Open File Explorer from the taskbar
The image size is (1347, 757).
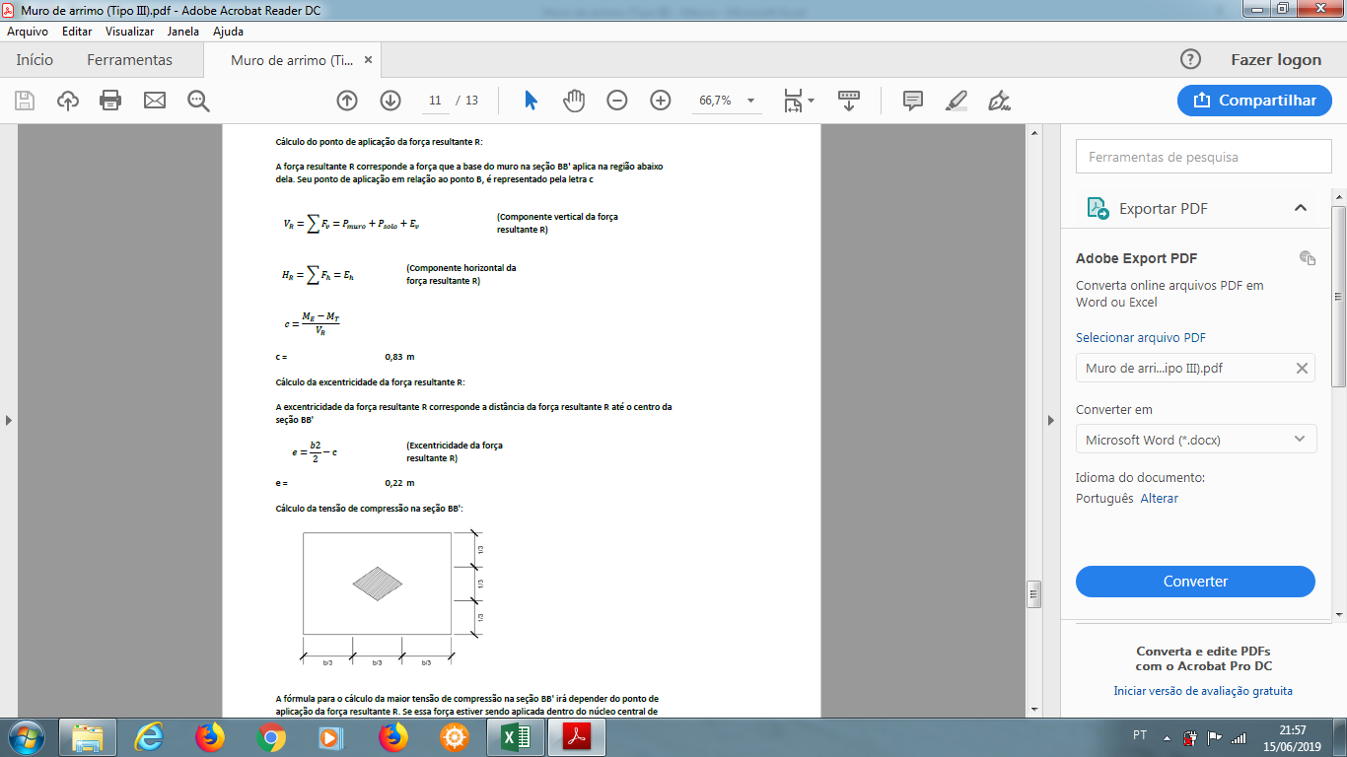(88, 737)
